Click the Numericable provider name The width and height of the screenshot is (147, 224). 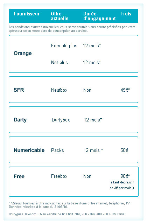coord(29,150)
